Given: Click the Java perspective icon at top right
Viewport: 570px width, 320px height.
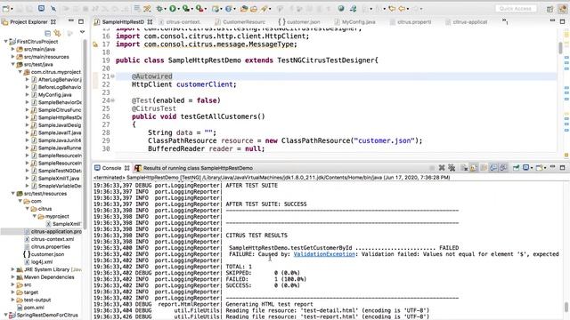Looking at the screenshot, I should tap(564, 9).
